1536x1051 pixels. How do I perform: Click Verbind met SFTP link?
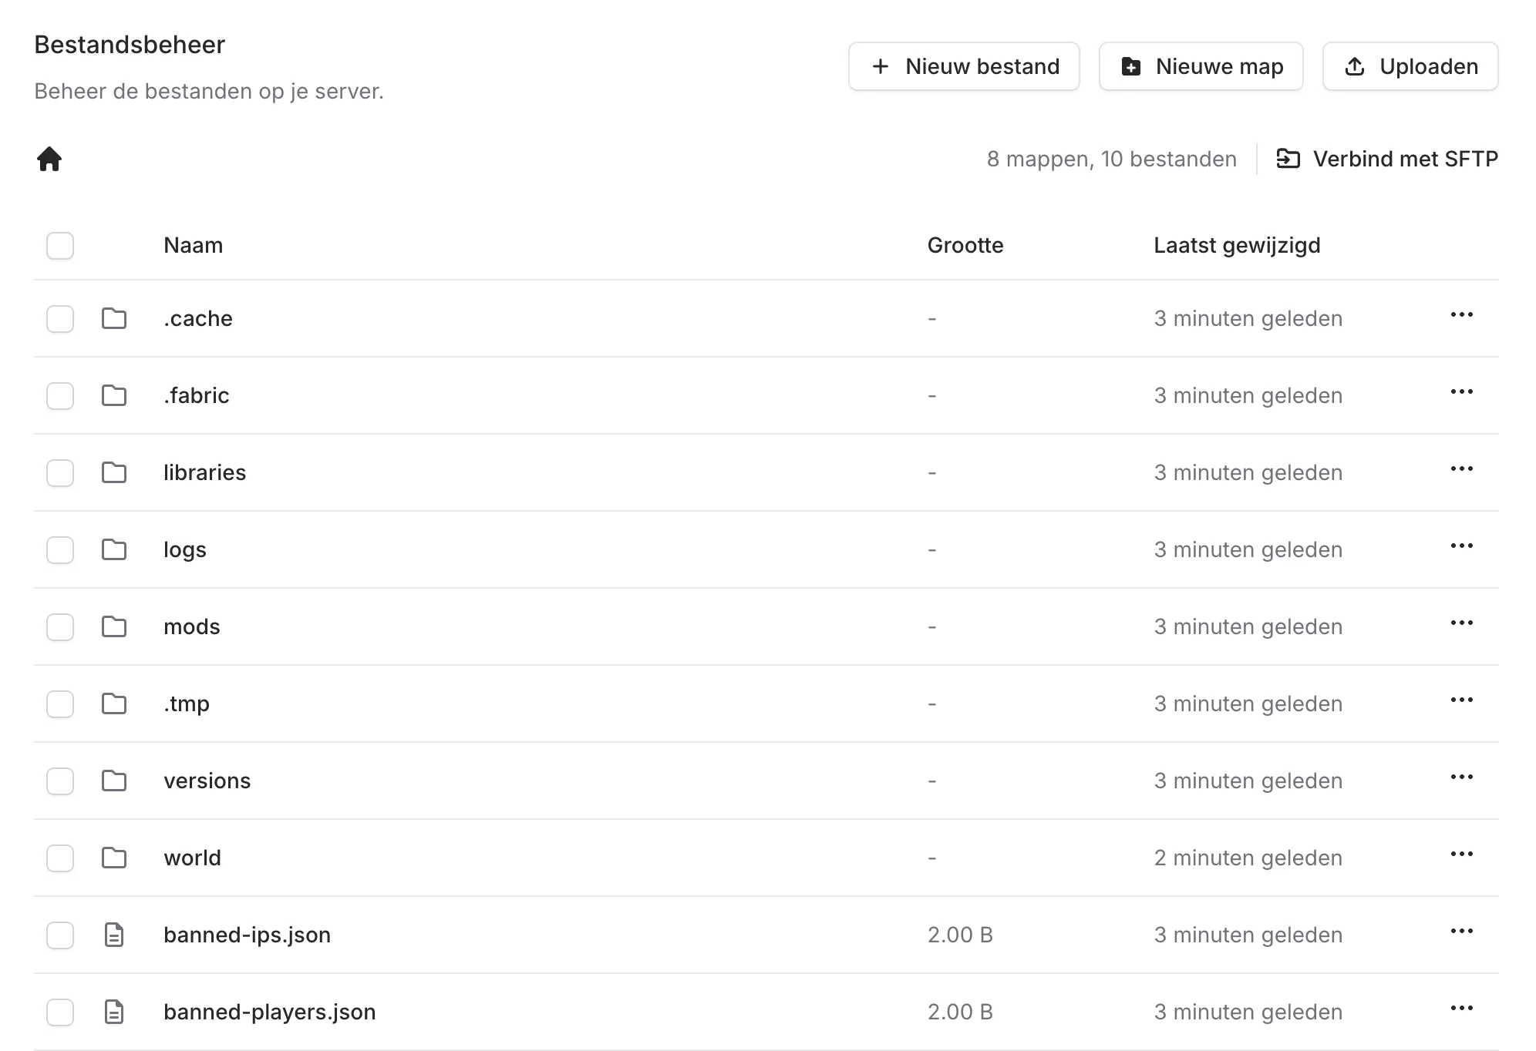pos(1387,159)
